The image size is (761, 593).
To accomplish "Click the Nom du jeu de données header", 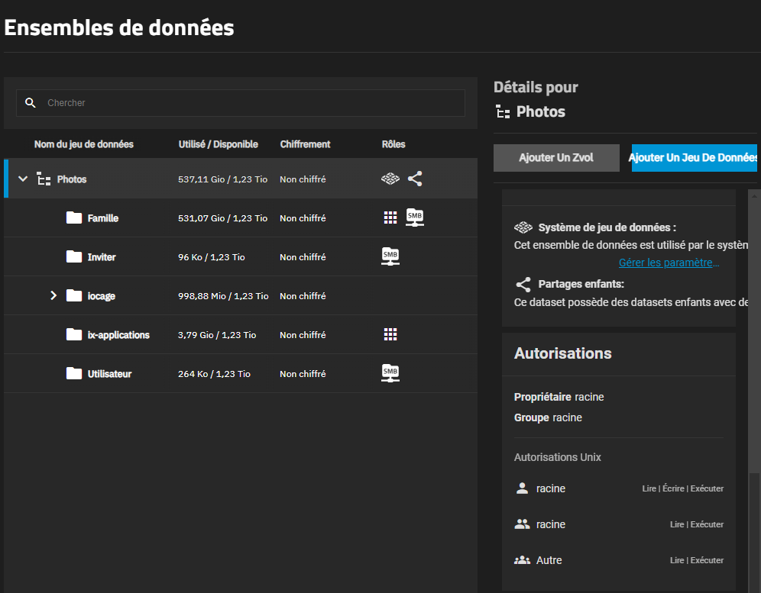I will (x=83, y=144).
